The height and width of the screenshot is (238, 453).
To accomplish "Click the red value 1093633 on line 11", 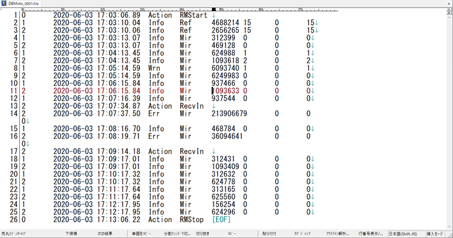I will 226,91.
